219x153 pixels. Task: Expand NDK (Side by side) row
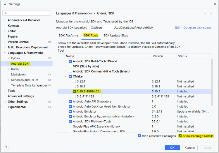click(66, 66)
